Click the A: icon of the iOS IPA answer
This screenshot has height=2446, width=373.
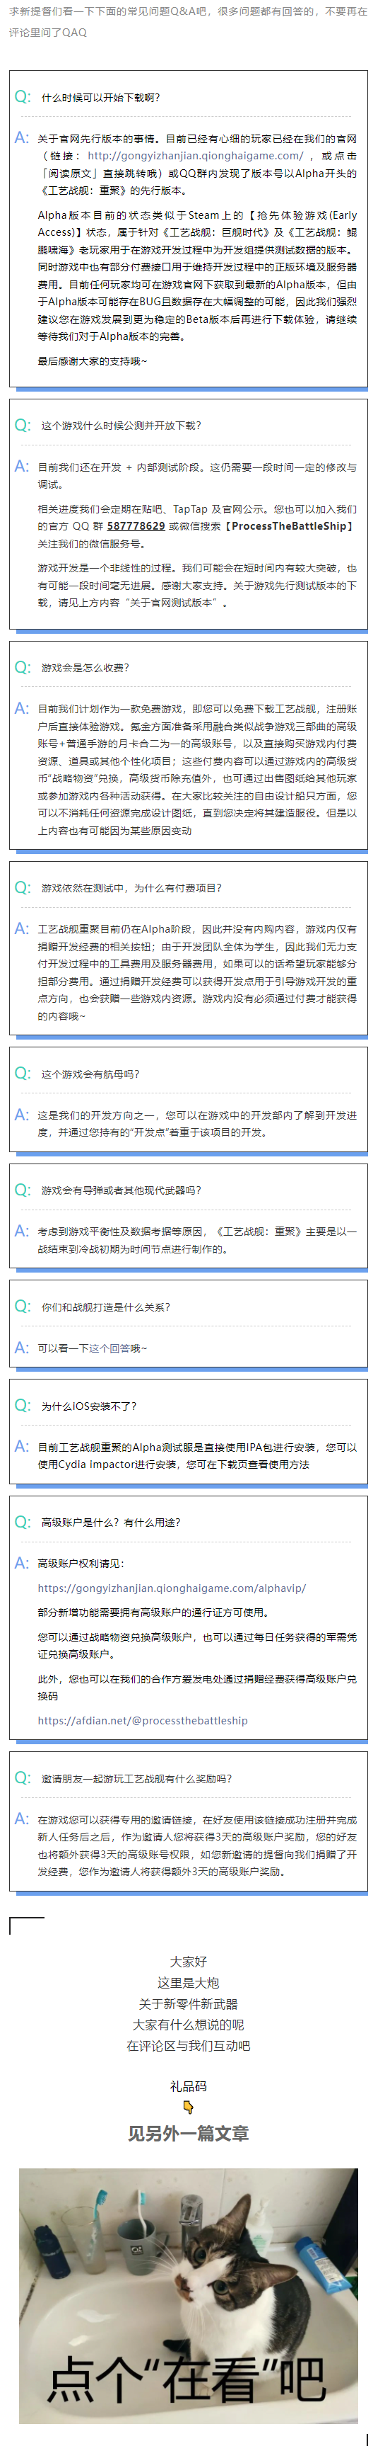pos(22,1446)
